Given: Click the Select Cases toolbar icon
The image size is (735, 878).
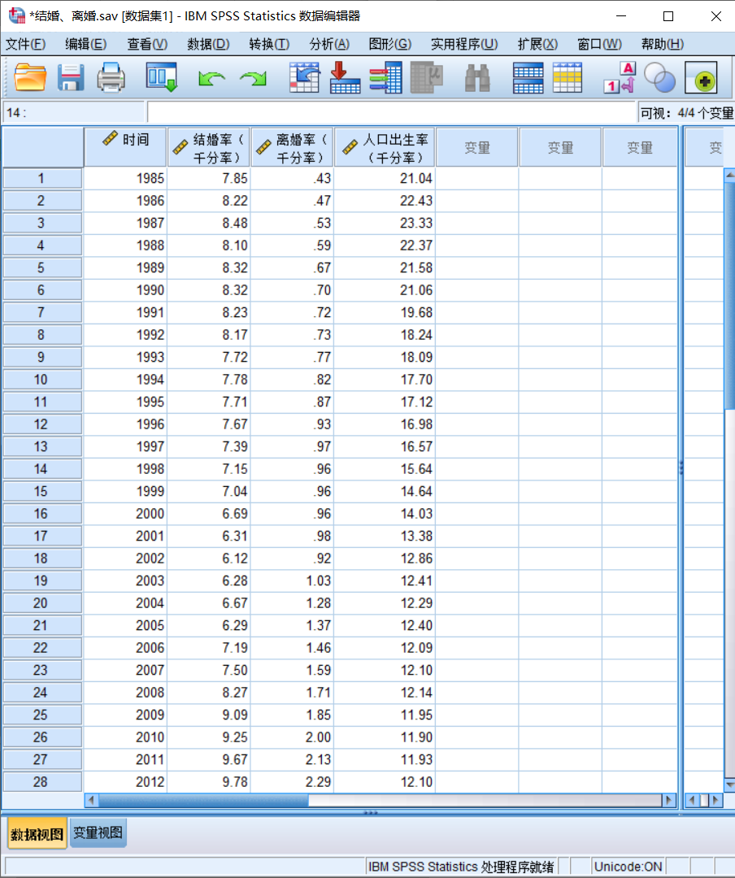Looking at the screenshot, I should (x=568, y=78).
